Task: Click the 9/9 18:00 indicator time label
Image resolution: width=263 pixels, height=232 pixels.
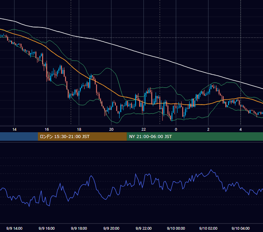Action: [79, 228]
